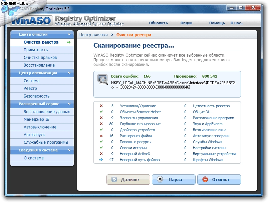Click Расположение программ category
The image size is (269, 203).
click(x=213, y=118)
